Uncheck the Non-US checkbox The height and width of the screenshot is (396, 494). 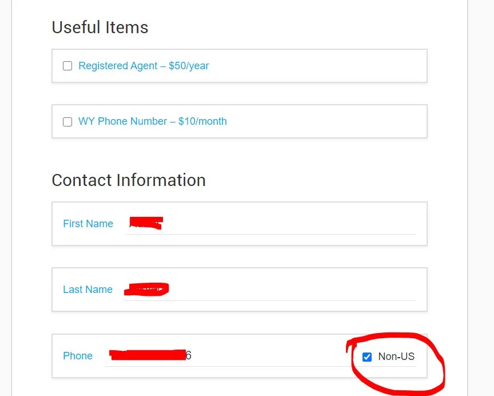point(367,357)
